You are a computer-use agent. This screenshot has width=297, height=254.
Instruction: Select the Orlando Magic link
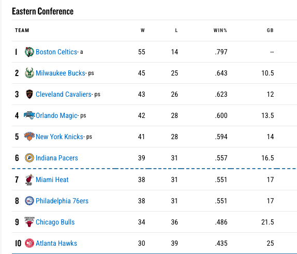(x=56, y=115)
